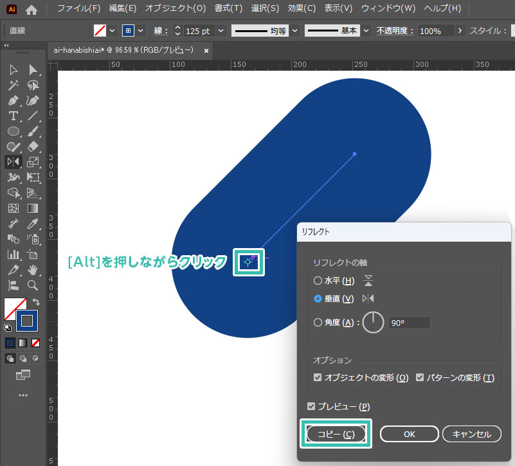Open the オブジェクト(O) menu
This screenshot has width=515, height=466.
(176, 9)
